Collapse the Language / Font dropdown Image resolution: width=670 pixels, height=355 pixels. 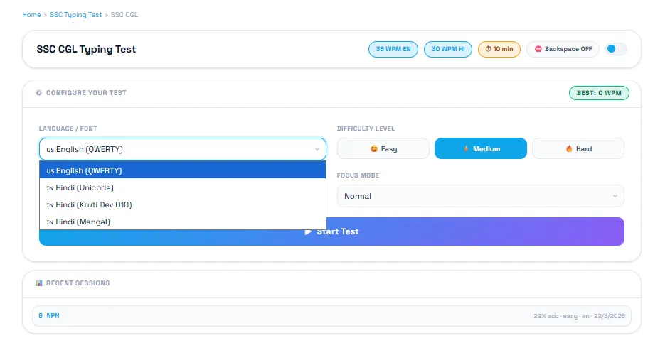click(x=182, y=149)
